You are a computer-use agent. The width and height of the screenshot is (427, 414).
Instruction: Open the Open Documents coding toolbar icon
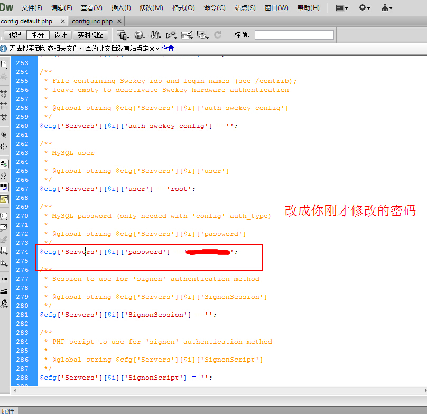(4, 65)
